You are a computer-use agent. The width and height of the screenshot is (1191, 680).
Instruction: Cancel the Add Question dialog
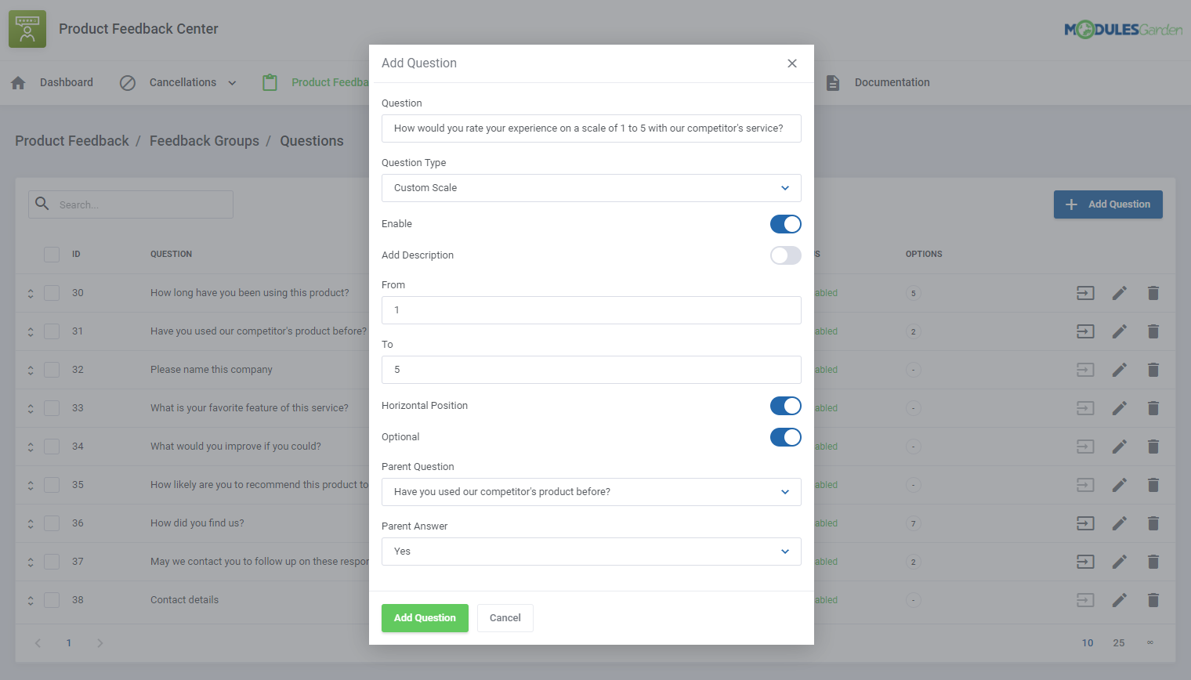point(505,617)
